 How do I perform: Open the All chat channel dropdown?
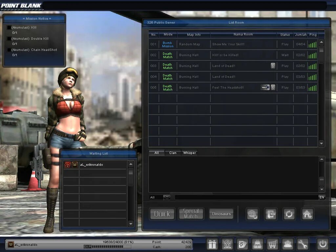coord(167,197)
